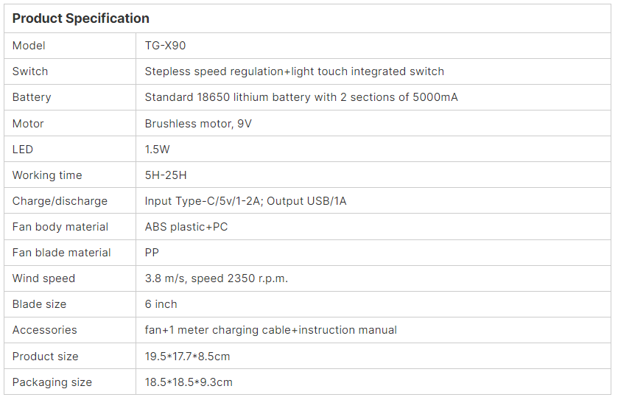Click the Accessories description text
Image resolution: width=618 pixels, height=400 pixels.
[271, 330]
